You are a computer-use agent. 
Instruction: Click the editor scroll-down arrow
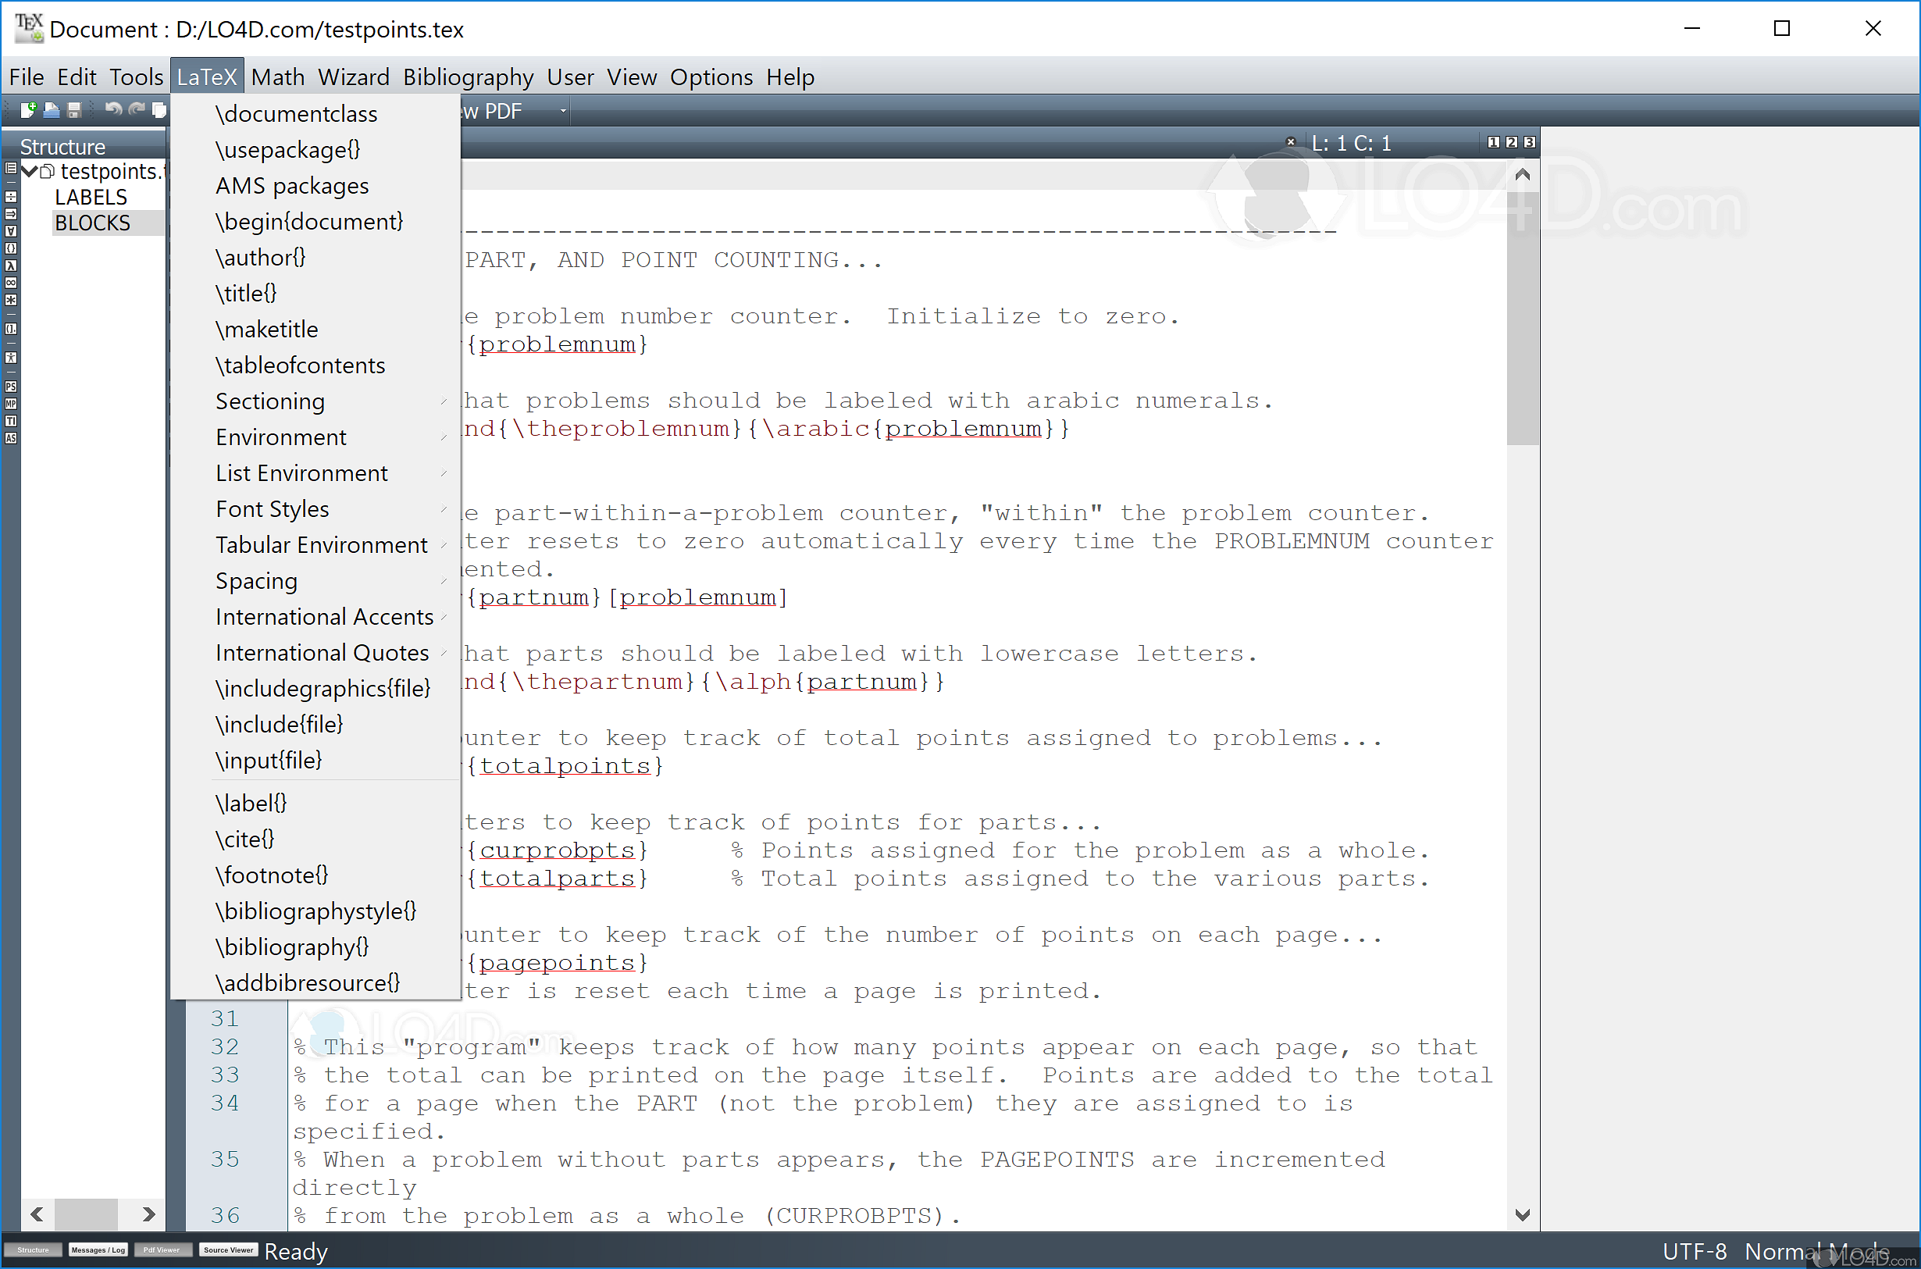(x=1522, y=1215)
